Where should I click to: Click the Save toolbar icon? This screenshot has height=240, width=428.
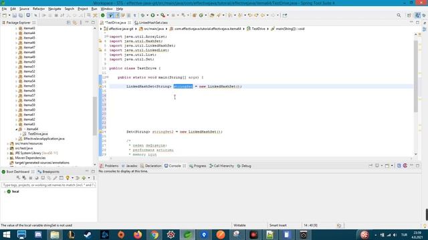pyautogui.click(x=15, y=15)
